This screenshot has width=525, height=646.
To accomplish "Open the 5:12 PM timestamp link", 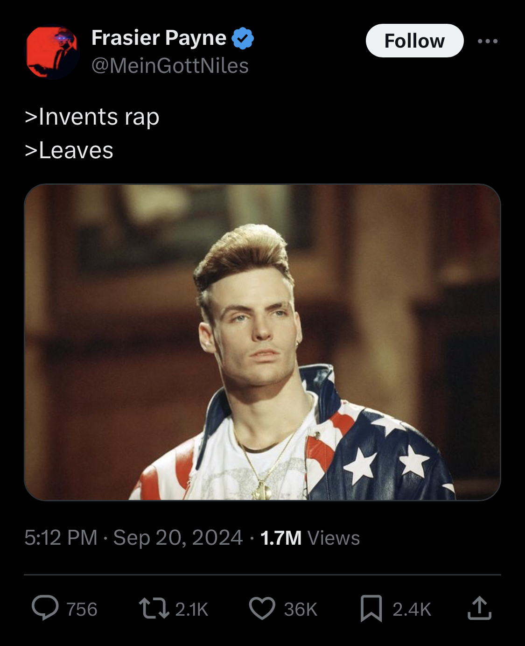I will [x=61, y=538].
